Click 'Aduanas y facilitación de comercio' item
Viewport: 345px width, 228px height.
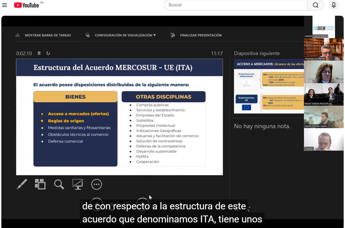coord(167,136)
